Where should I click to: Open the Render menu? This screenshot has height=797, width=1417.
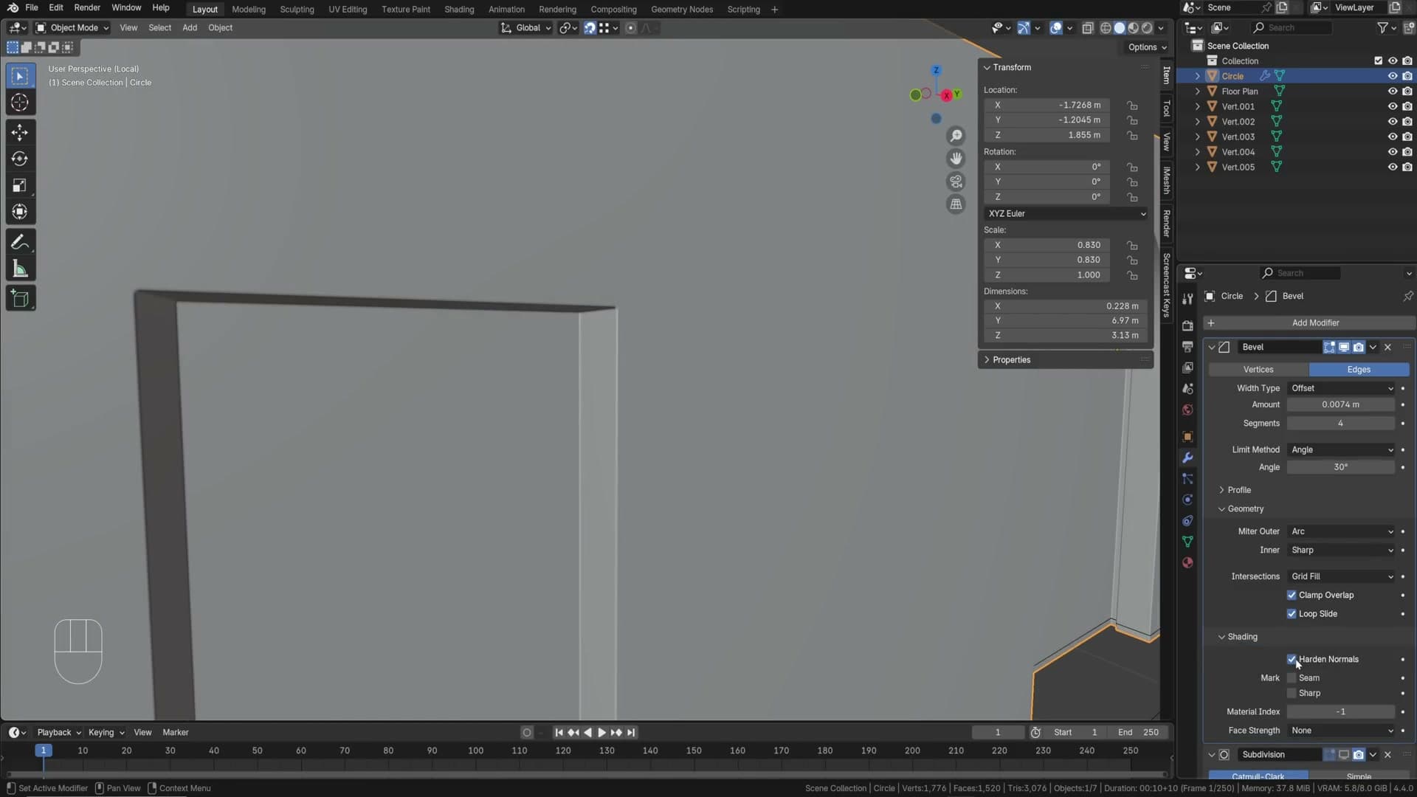point(87,7)
